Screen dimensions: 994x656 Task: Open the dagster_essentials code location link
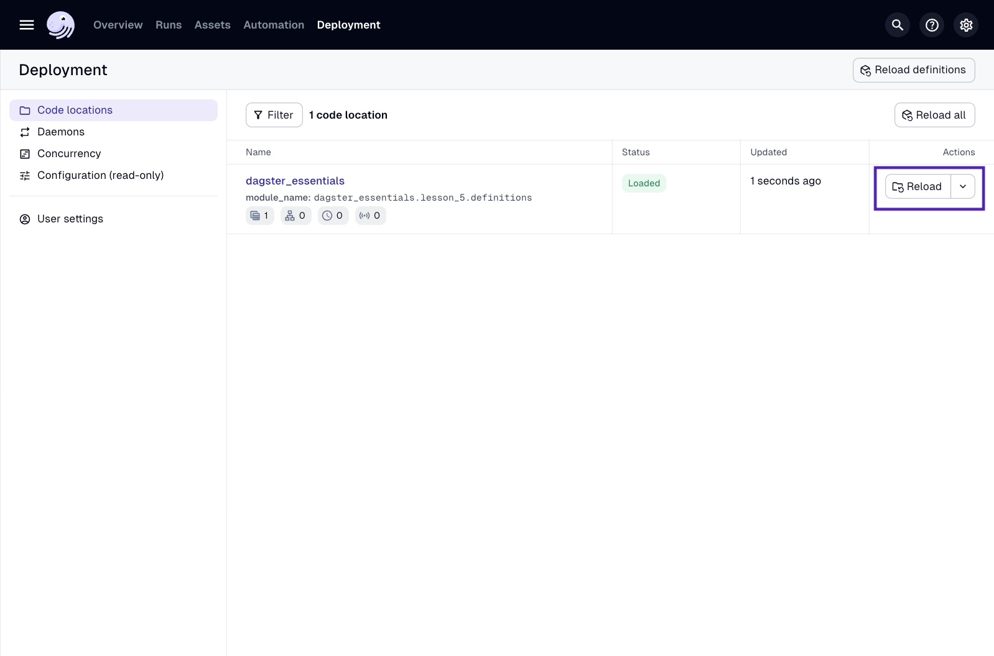(295, 181)
